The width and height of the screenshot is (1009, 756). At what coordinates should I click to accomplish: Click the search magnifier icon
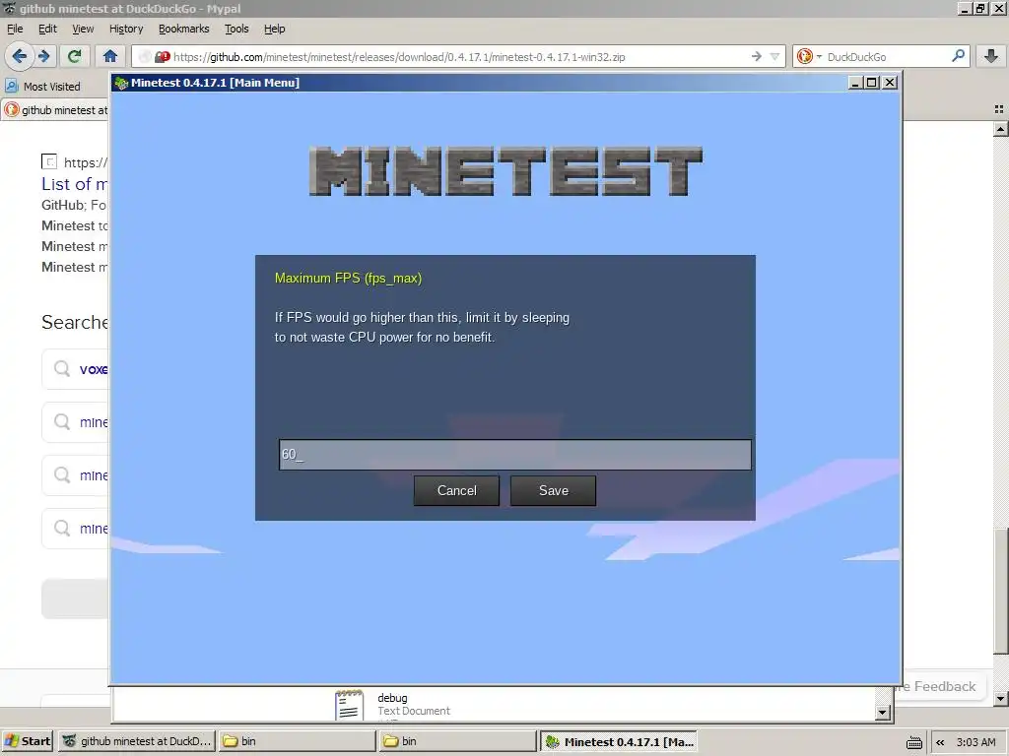pyautogui.click(x=958, y=56)
